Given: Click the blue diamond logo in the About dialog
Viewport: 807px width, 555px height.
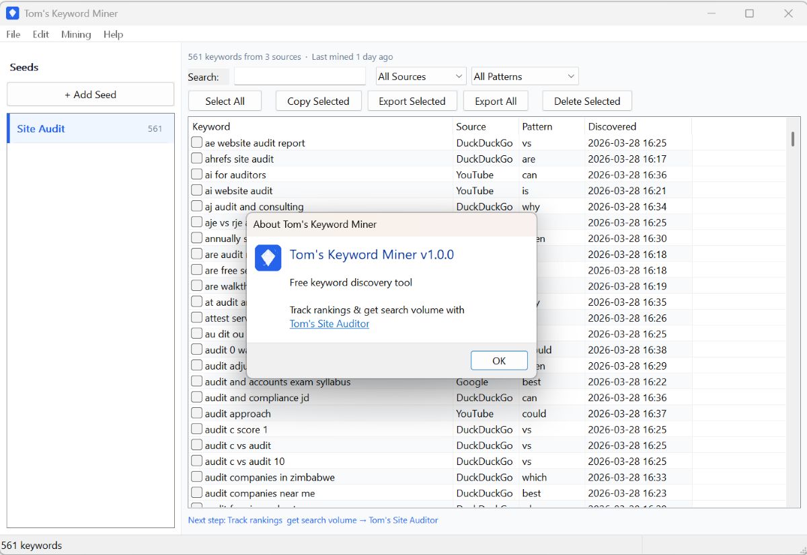Looking at the screenshot, I should coord(268,258).
